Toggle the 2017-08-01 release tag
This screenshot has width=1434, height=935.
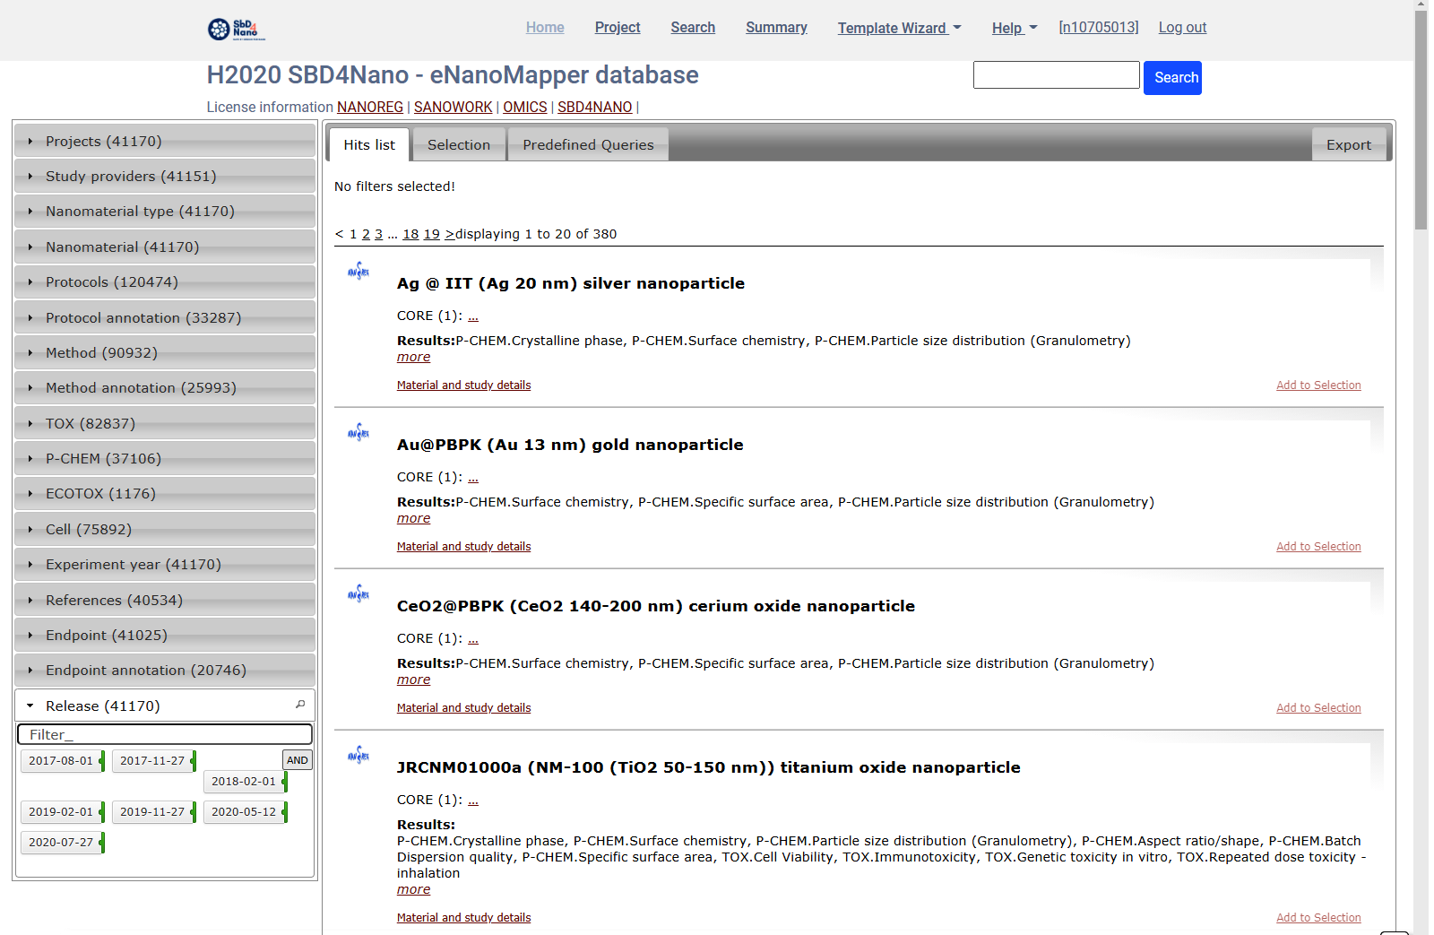pos(61,761)
